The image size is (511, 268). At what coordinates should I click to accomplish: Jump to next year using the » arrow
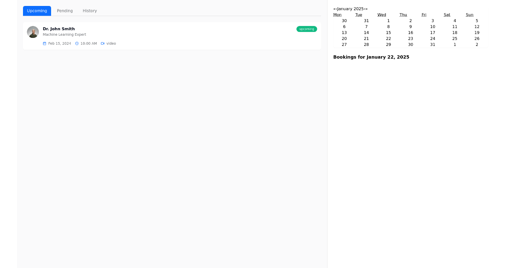367,9
